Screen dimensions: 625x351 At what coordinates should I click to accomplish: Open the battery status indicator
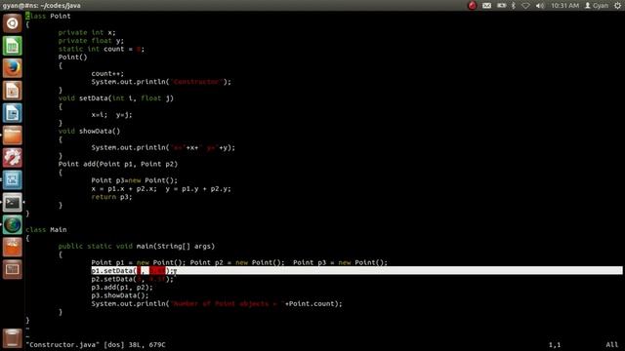501,6
